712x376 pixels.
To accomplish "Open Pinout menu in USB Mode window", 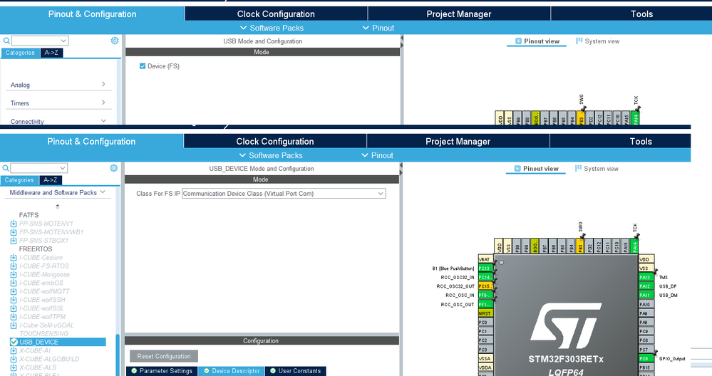I will click(x=378, y=28).
